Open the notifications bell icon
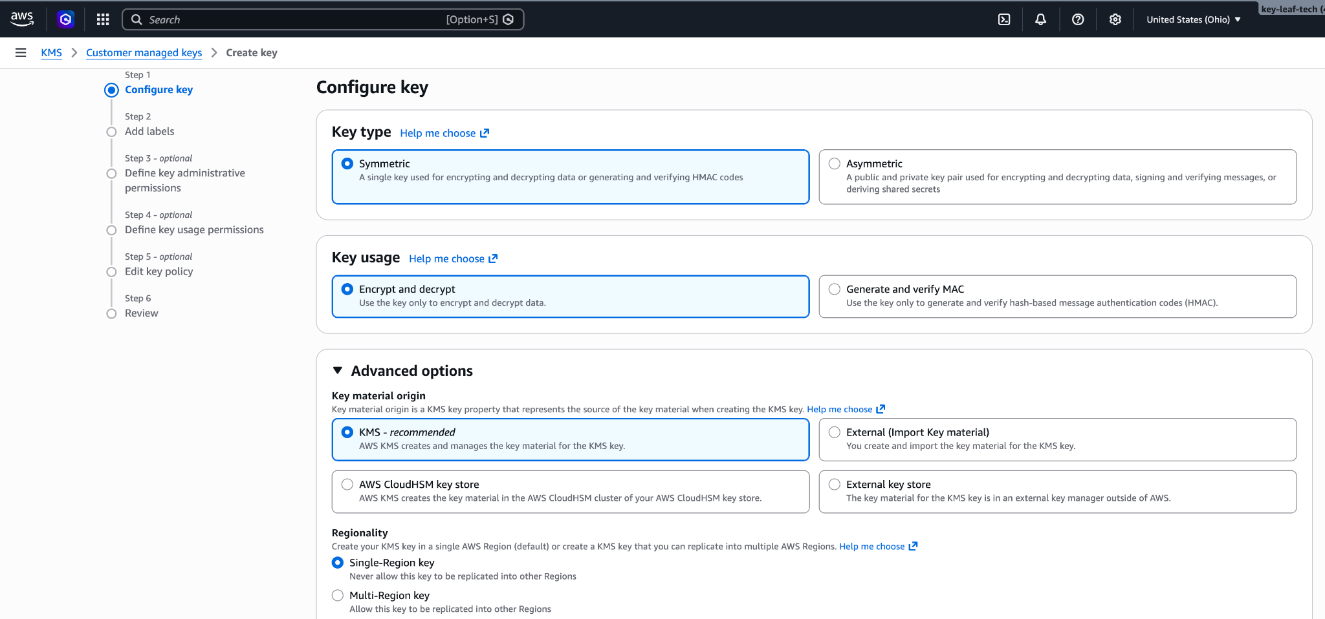The height and width of the screenshot is (619, 1325). 1040,19
